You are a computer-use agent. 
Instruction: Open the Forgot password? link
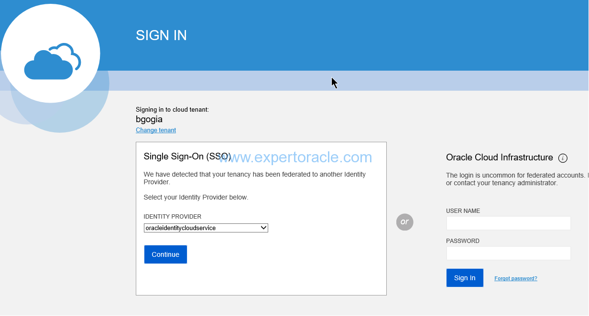516,278
